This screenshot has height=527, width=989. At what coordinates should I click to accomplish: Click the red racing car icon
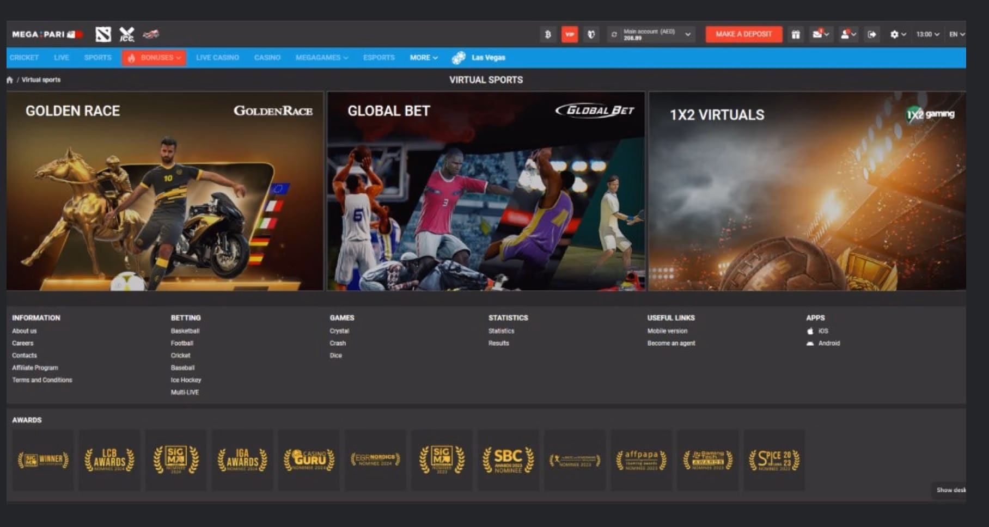click(x=151, y=34)
